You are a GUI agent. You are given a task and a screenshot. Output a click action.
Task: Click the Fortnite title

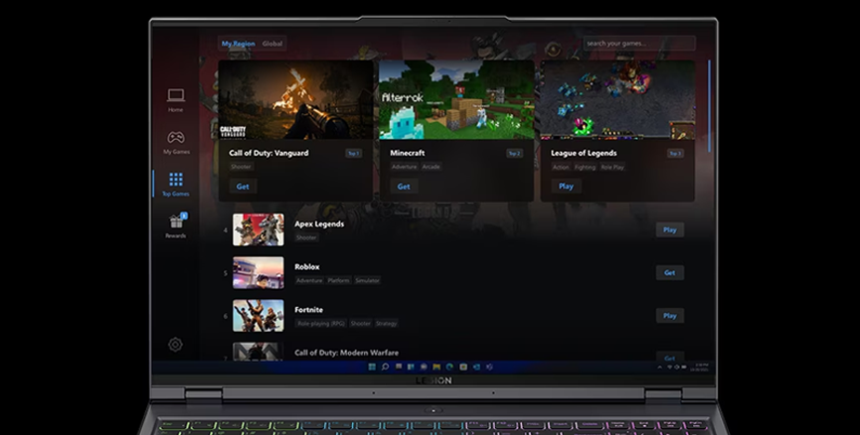[x=309, y=310]
